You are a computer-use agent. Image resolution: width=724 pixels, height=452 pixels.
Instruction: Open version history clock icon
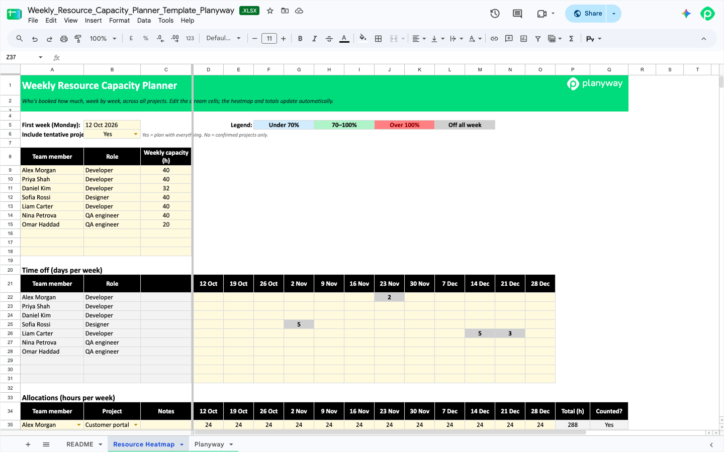pyautogui.click(x=495, y=14)
